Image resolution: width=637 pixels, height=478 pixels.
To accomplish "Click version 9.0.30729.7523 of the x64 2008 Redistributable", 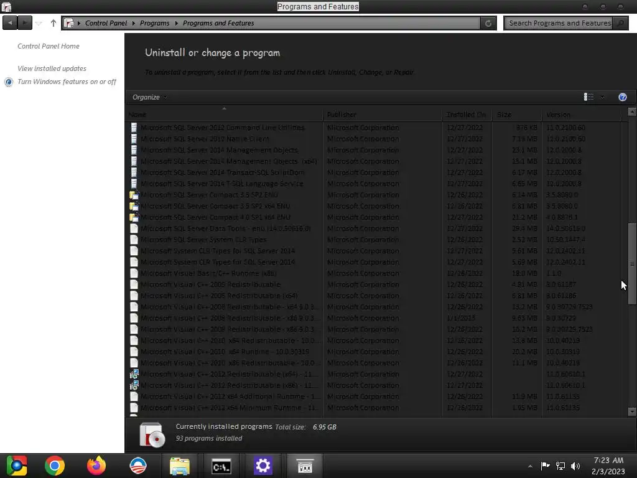I will click(x=569, y=307).
